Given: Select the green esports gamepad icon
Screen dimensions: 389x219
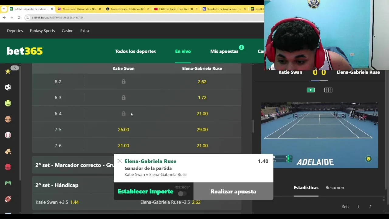Looking at the screenshot, I should [x=8, y=183].
